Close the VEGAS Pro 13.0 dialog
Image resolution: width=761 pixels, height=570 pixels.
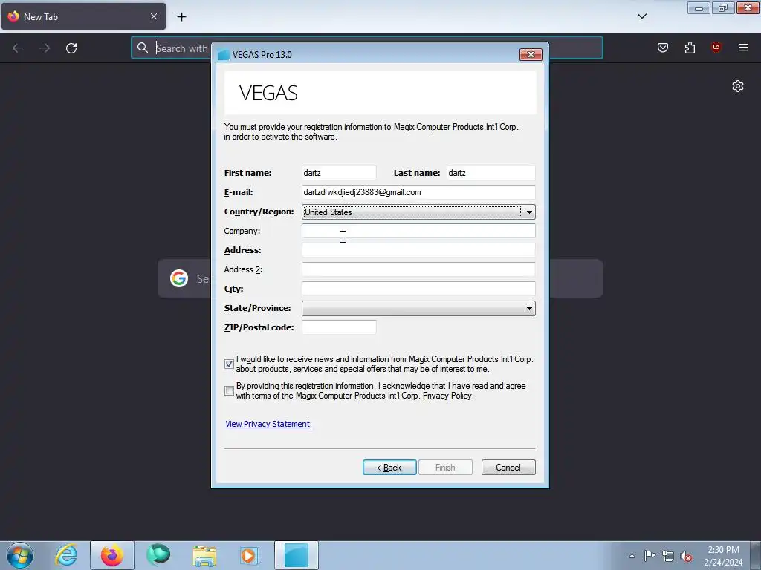coord(531,55)
